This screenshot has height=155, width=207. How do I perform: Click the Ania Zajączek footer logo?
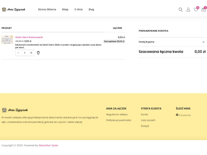pyautogui.click(x=15, y=110)
